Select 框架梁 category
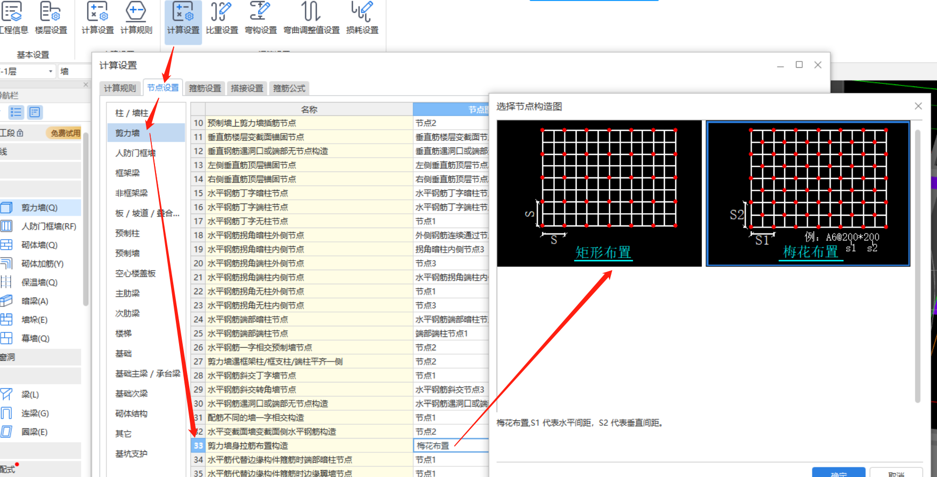 [146, 173]
